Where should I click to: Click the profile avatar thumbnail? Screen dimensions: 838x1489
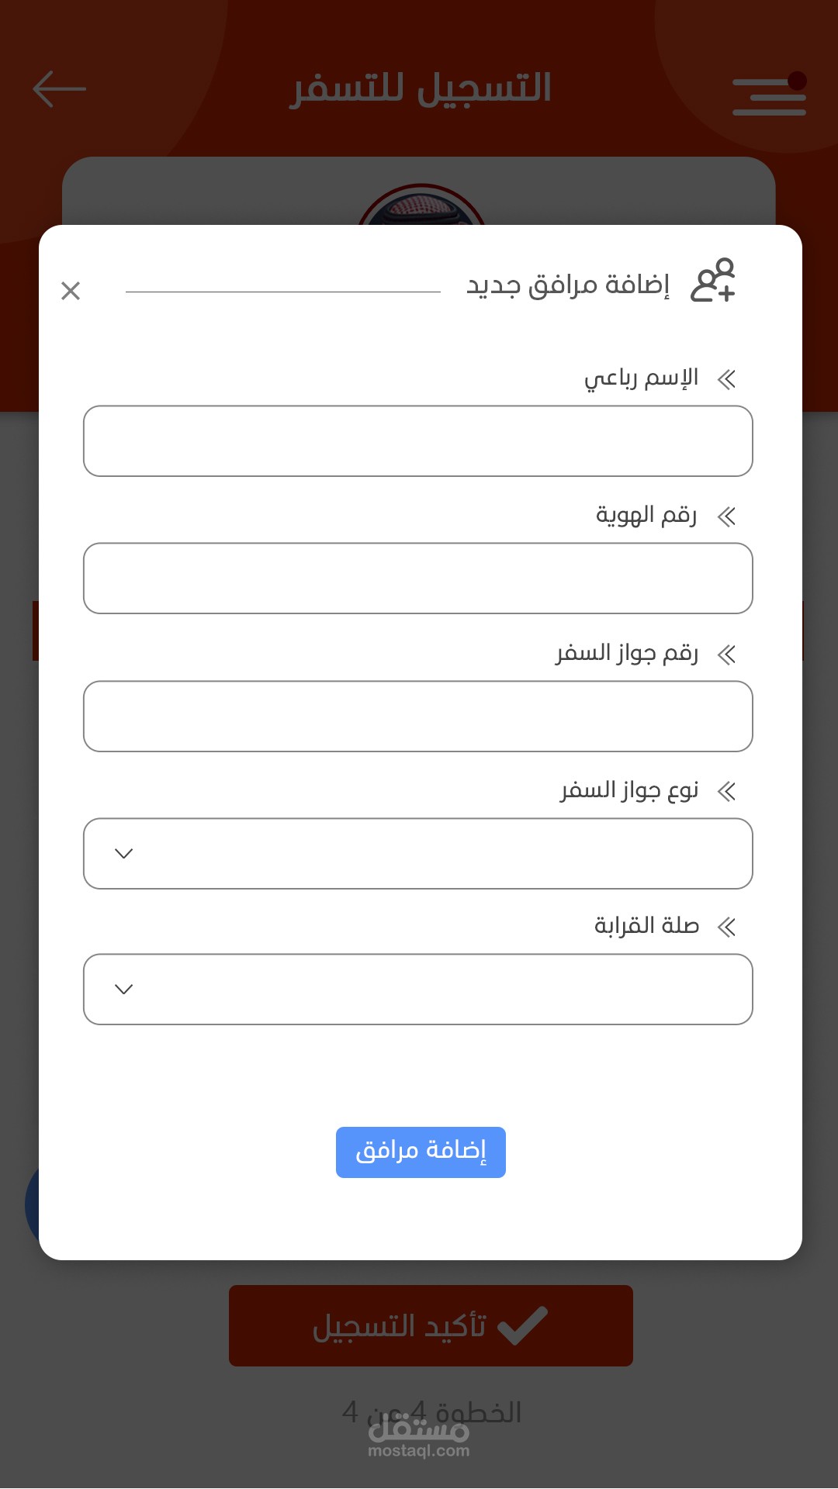coord(421,206)
